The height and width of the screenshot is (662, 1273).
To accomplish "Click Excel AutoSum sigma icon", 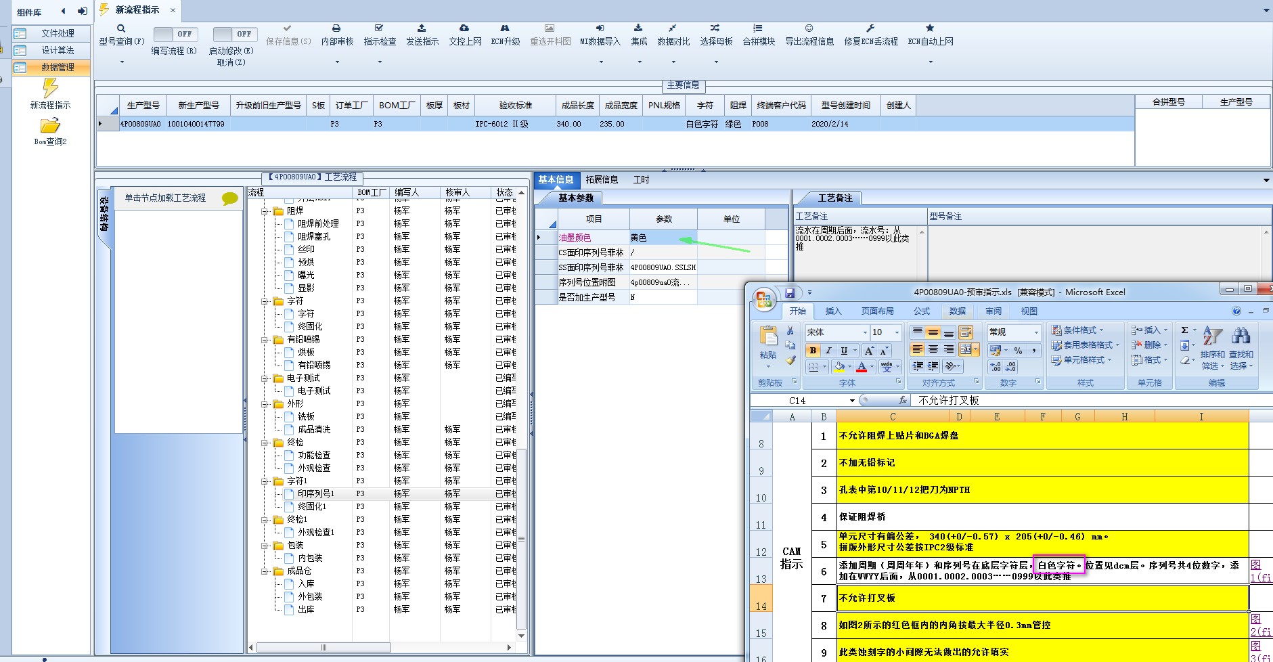I will 1185,330.
